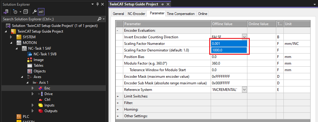Screen dimensions: 318x122
Task: Open the Solution Explorer window options arrow
Action: coord(93,4)
